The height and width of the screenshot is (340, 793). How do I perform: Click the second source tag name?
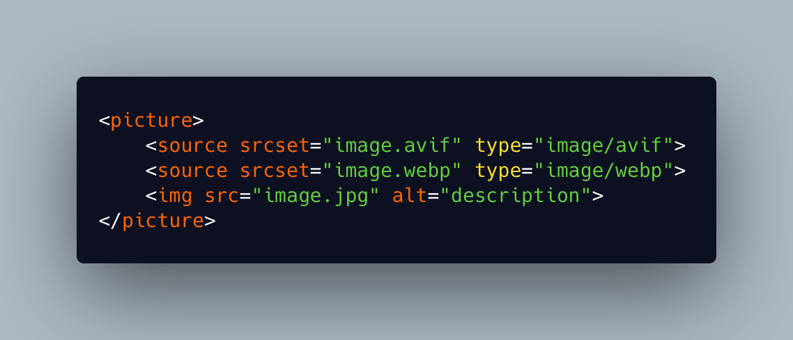click(x=192, y=171)
